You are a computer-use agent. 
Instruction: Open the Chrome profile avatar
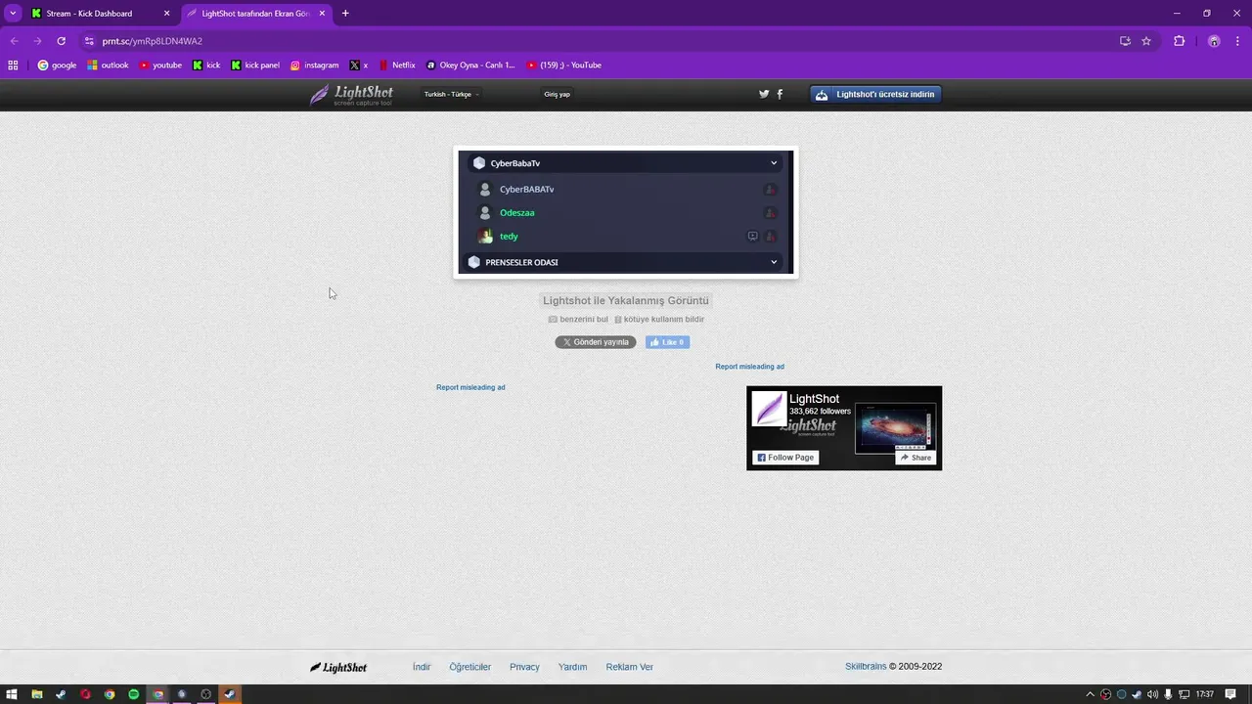point(1214,41)
